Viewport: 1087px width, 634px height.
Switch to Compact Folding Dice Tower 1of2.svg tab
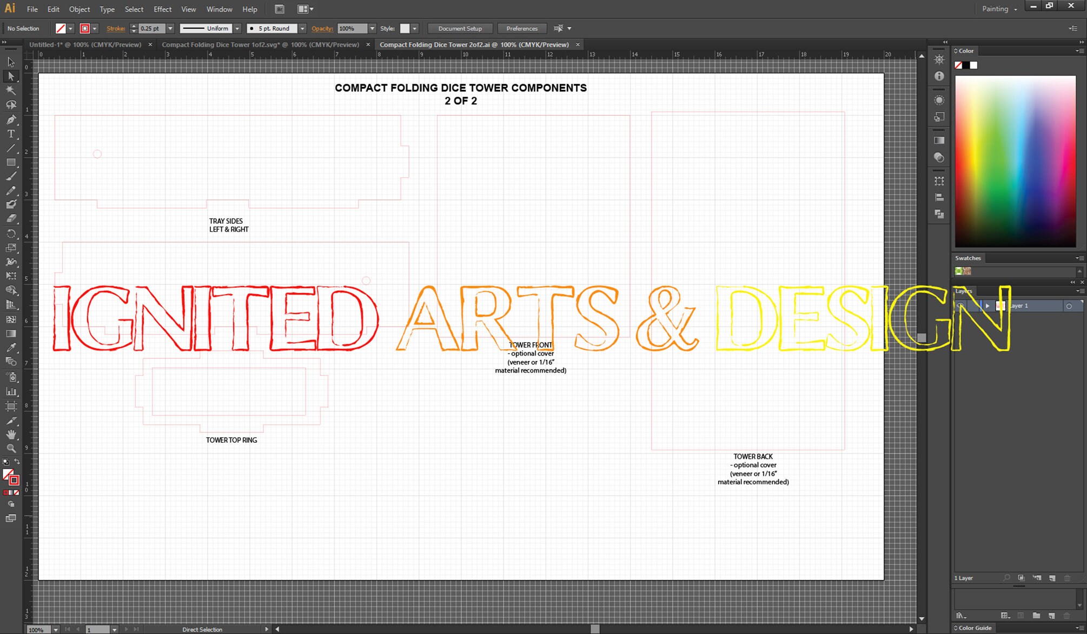[x=260, y=45]
